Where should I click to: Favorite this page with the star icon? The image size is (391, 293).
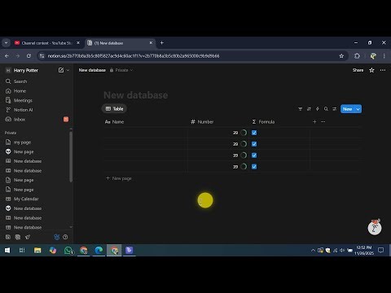pos(371,70)
